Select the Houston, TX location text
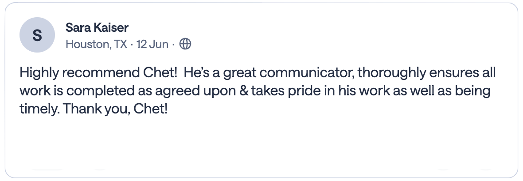The image size is (523, 181). click(96, 44)
